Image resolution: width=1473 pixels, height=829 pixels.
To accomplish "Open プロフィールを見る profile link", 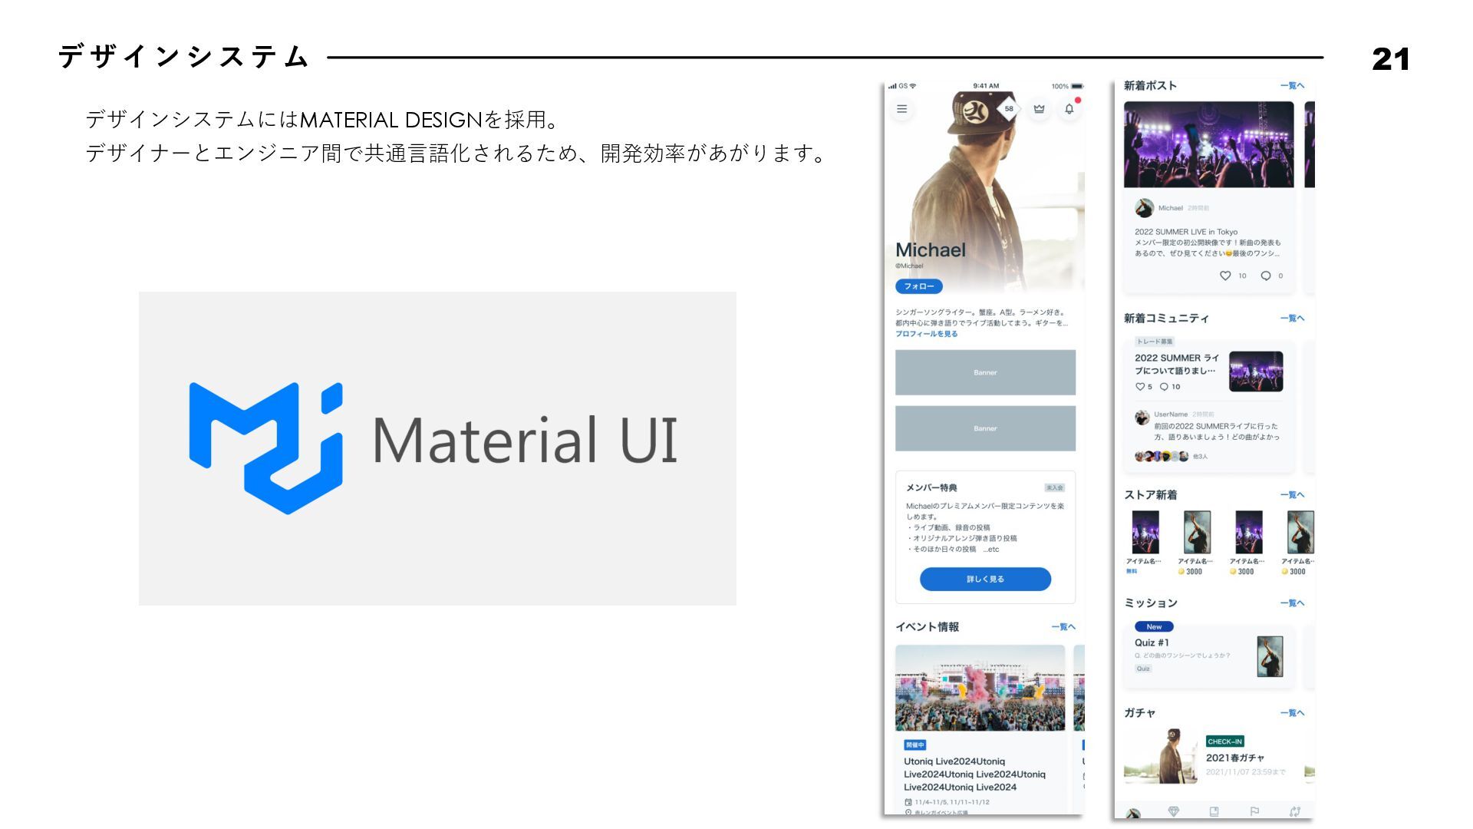I will pyautogui.click(x=926, y=334).
